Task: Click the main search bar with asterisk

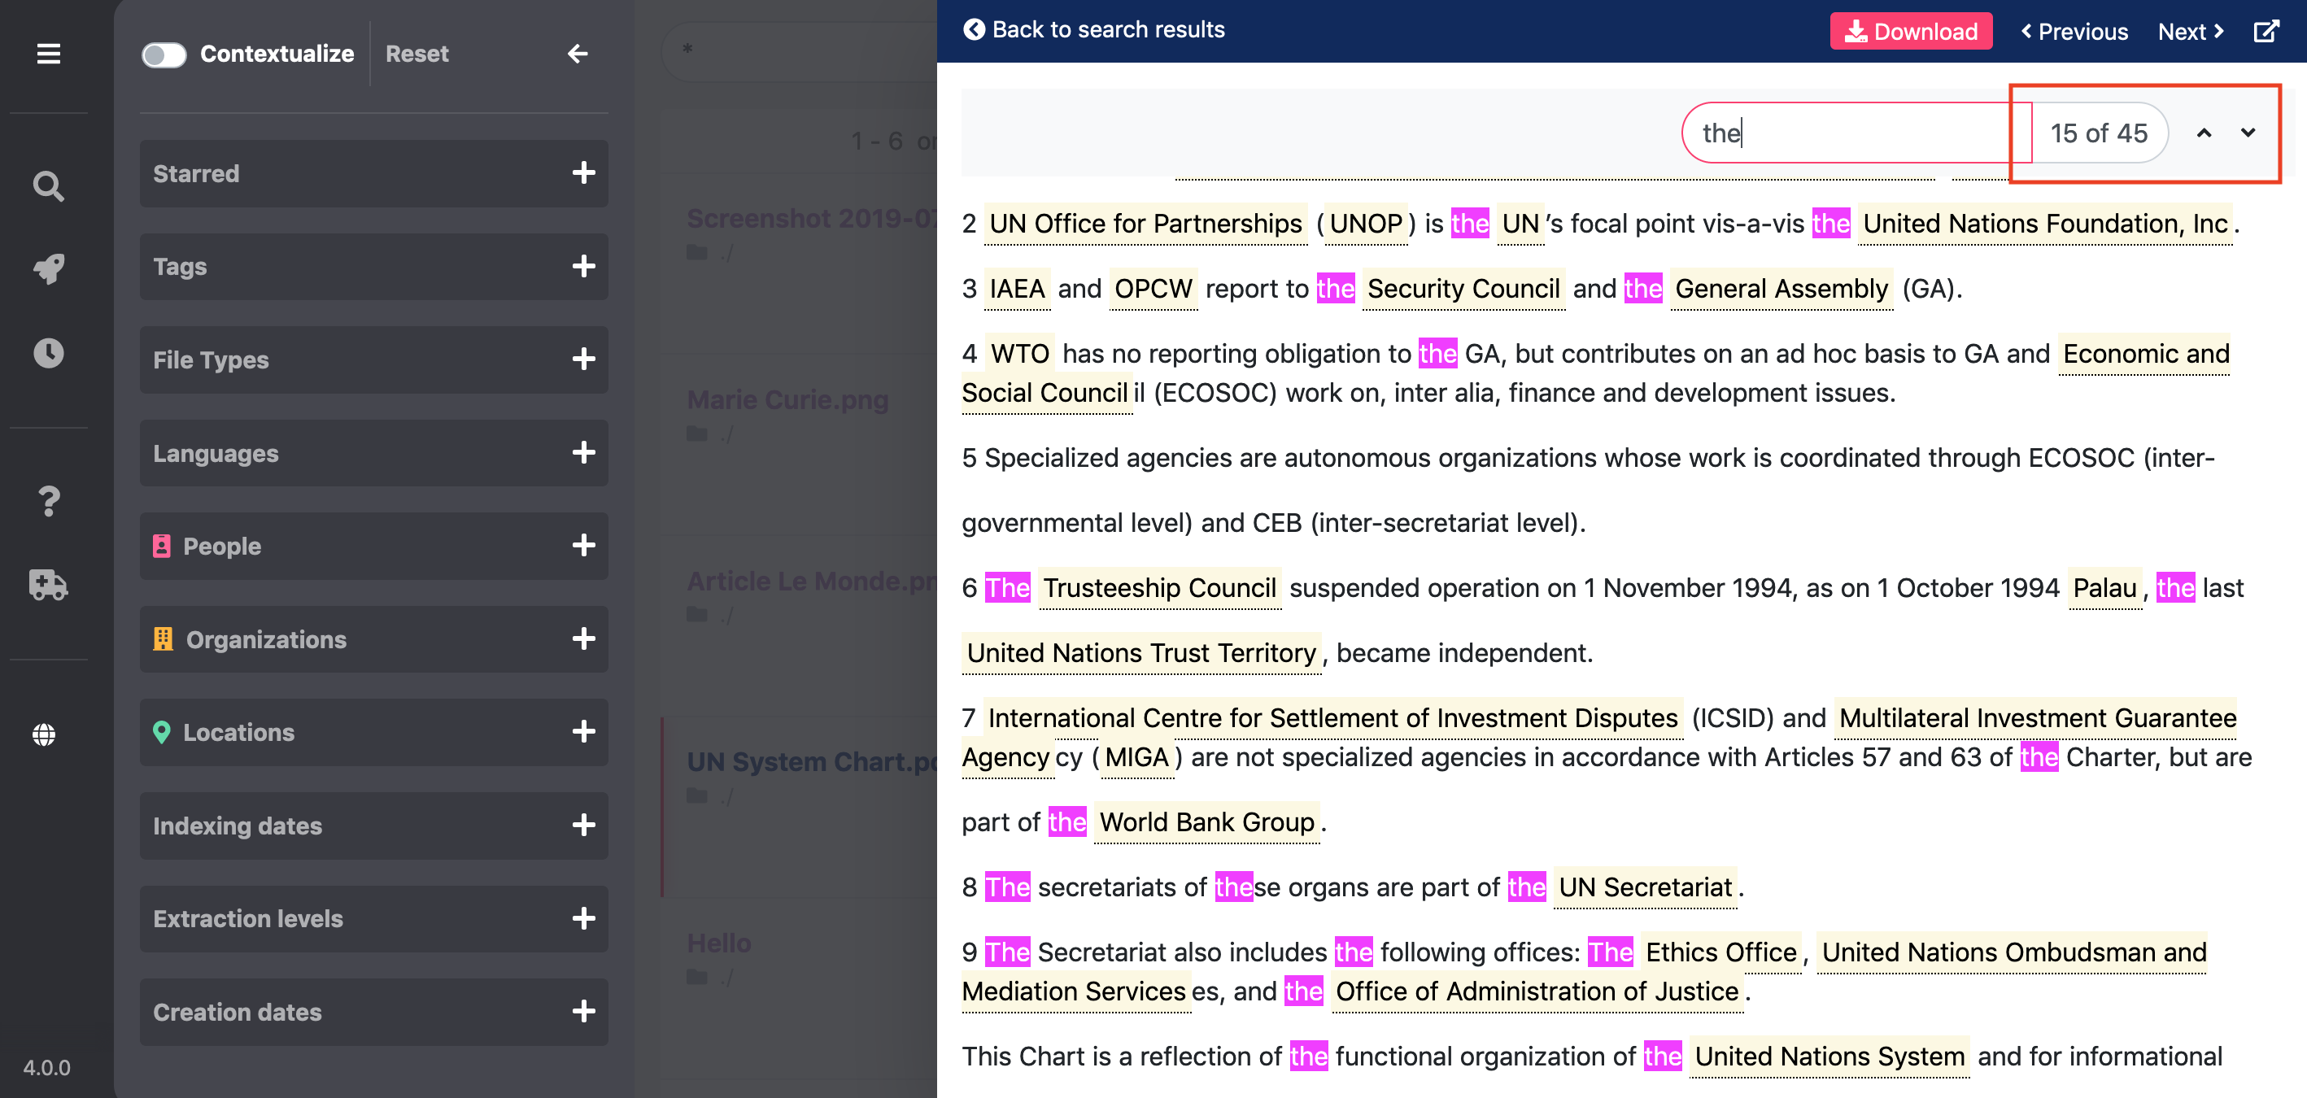Action: click(x=800, y=50)
